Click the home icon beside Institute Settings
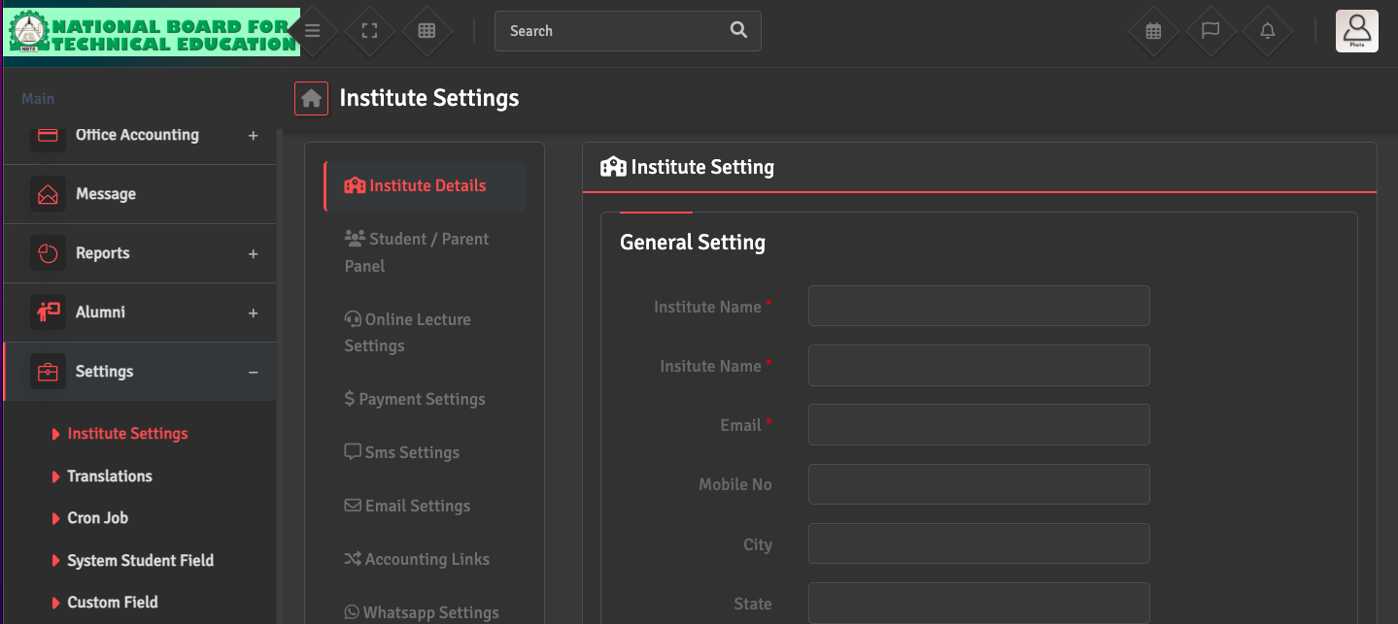 coord(311,98)
